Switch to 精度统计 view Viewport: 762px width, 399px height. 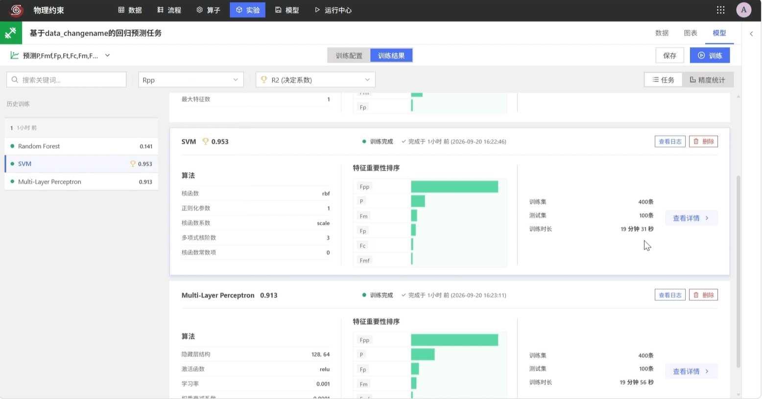[x=707, y=80]
